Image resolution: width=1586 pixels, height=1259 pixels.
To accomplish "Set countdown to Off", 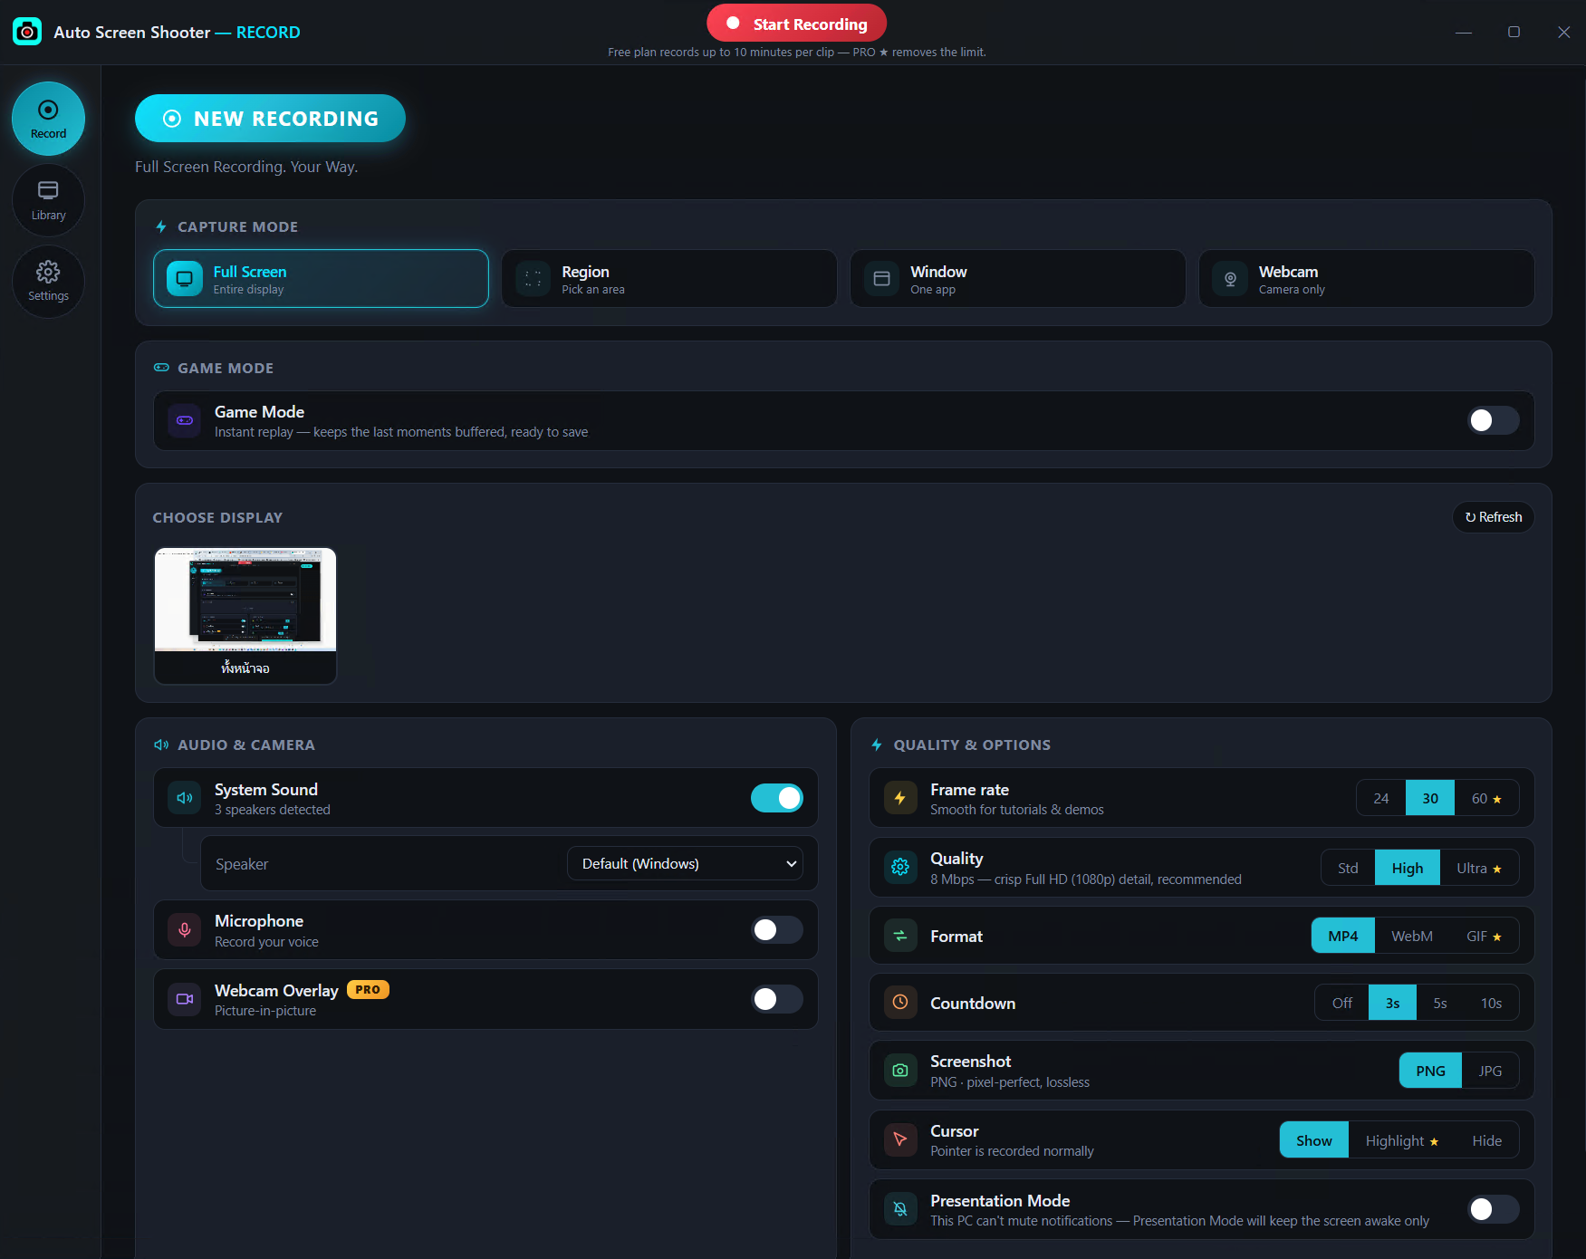I will click(x=1341, y=1003).
